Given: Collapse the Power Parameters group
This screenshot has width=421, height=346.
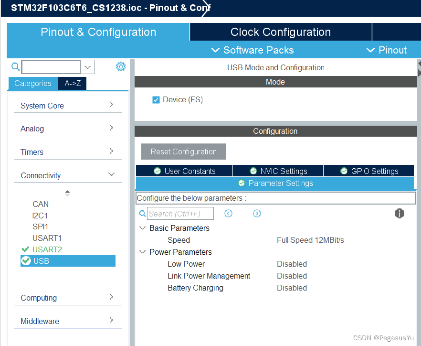Looking at the screenshot, I should (142, 252).
